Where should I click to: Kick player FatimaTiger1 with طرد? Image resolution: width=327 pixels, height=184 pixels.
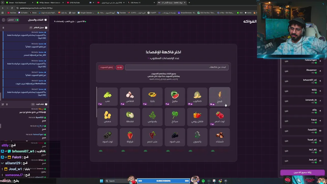pos(286,61)
